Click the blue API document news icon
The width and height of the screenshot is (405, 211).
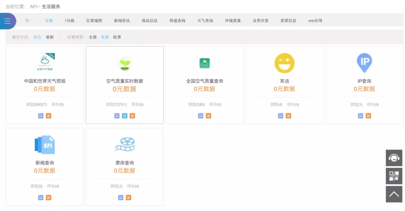(45, 145)
